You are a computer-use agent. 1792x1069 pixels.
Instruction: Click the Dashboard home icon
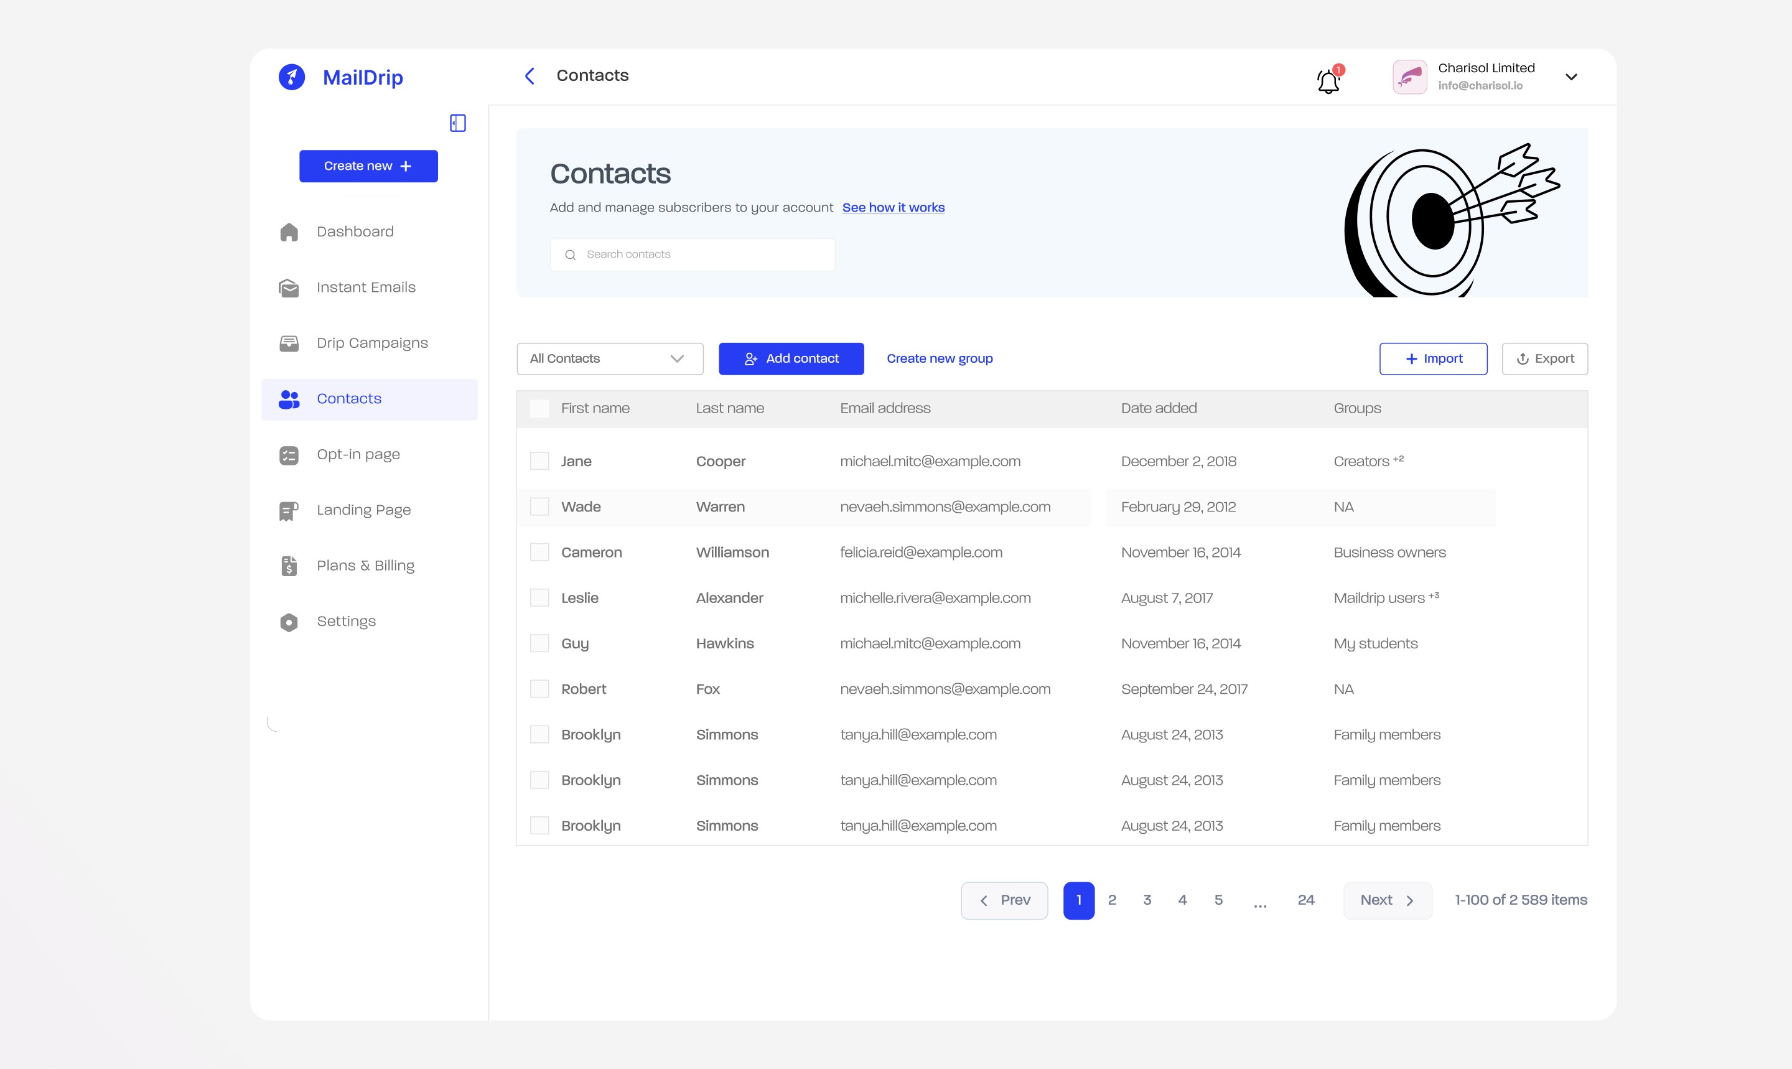289,232
